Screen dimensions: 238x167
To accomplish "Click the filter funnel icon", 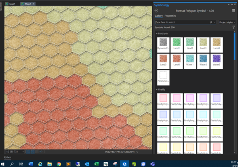I will pyautogui.click(x=234, y=27).
